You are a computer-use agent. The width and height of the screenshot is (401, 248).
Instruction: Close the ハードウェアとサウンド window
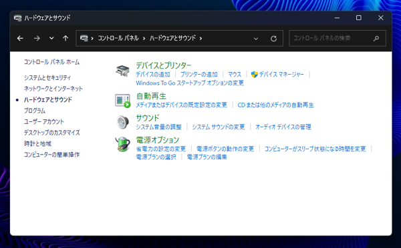coord(380,18)
